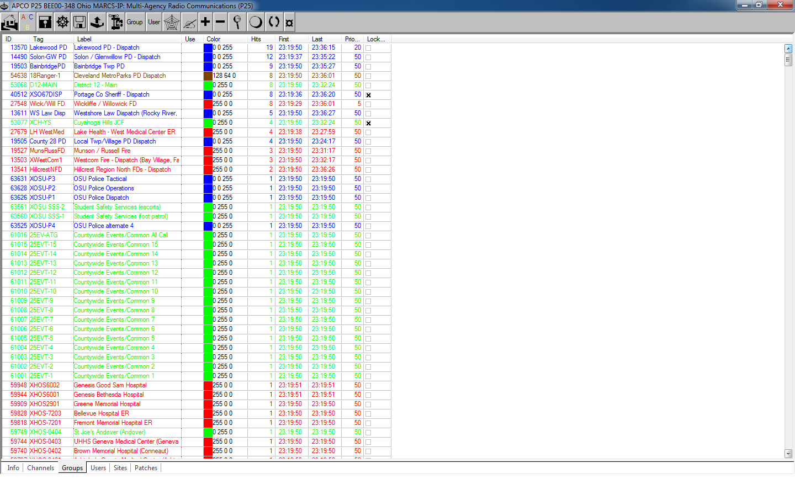Toggle lockout for Cleveland MetroParks PD Dispatch
The width and height of the screenshot is (795, 479).
(368, 76)
